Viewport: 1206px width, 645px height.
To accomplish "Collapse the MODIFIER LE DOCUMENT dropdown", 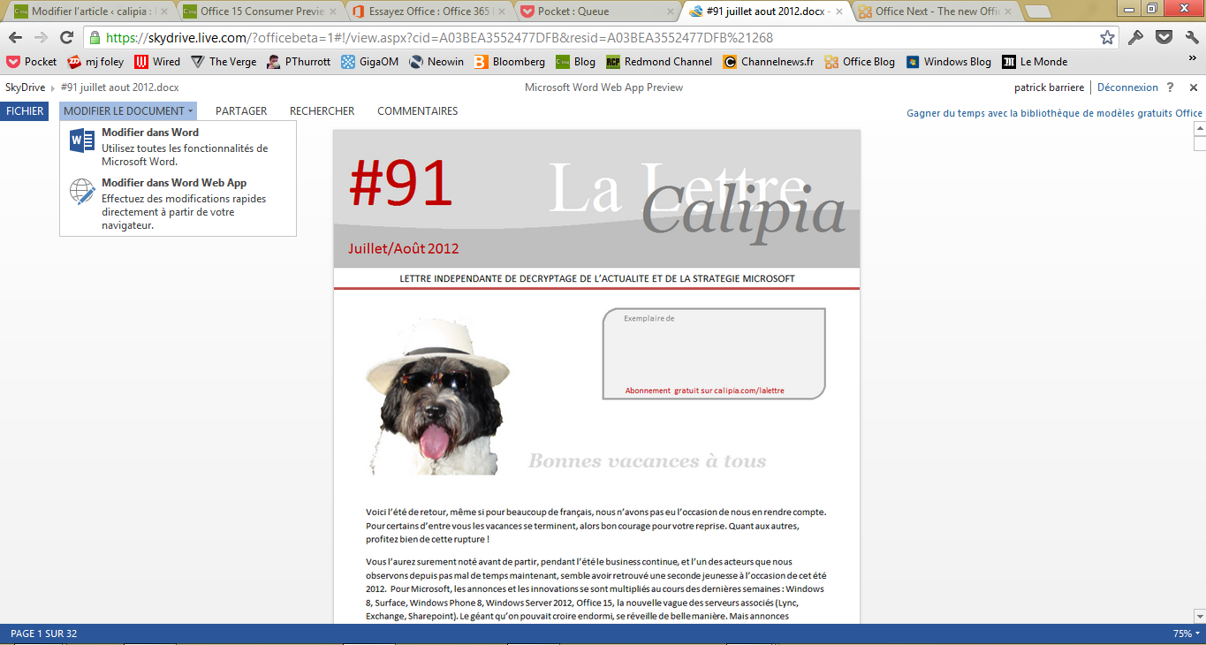I will click(x=128, y=111).
